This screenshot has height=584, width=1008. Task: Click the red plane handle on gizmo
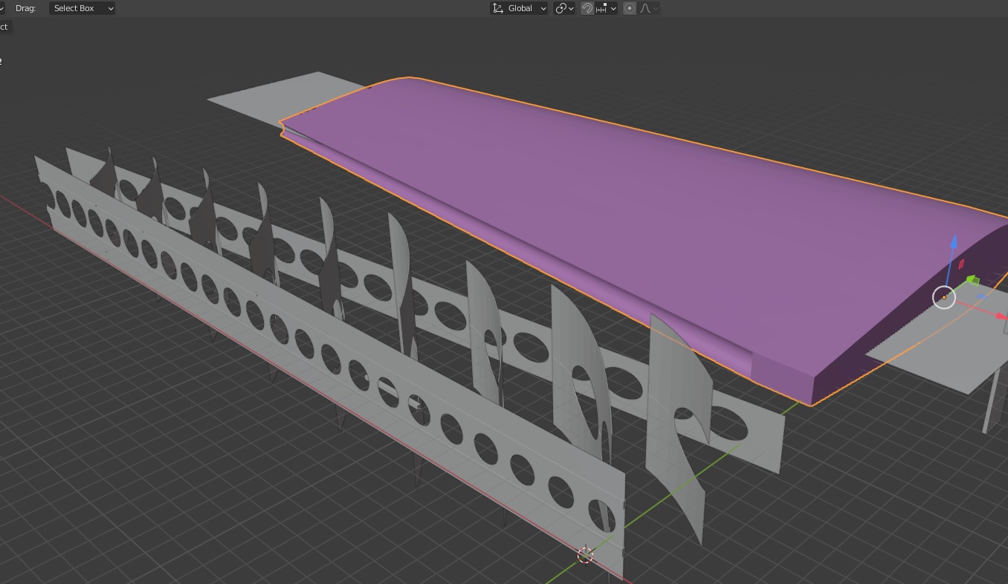tap(960, 264)
